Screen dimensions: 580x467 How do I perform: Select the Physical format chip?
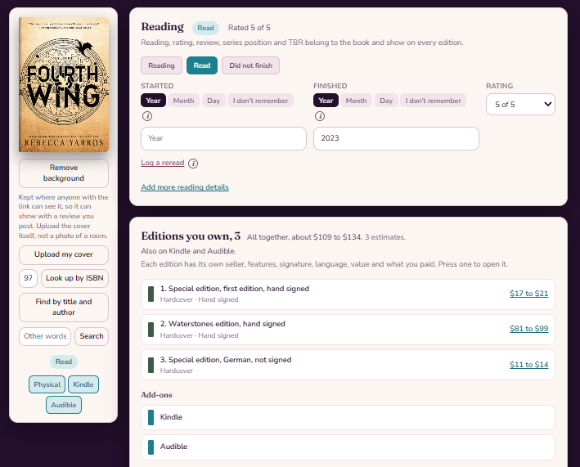(x=47, y=384)
